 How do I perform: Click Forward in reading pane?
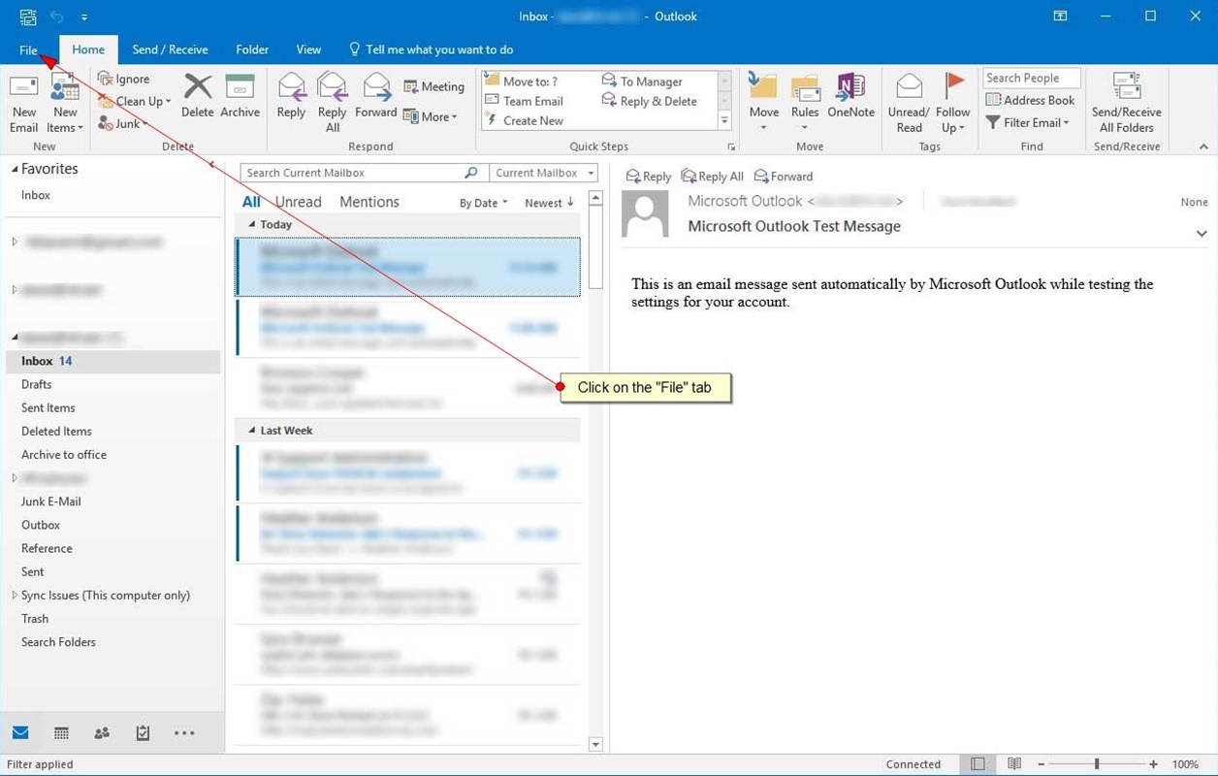(784, 177)
